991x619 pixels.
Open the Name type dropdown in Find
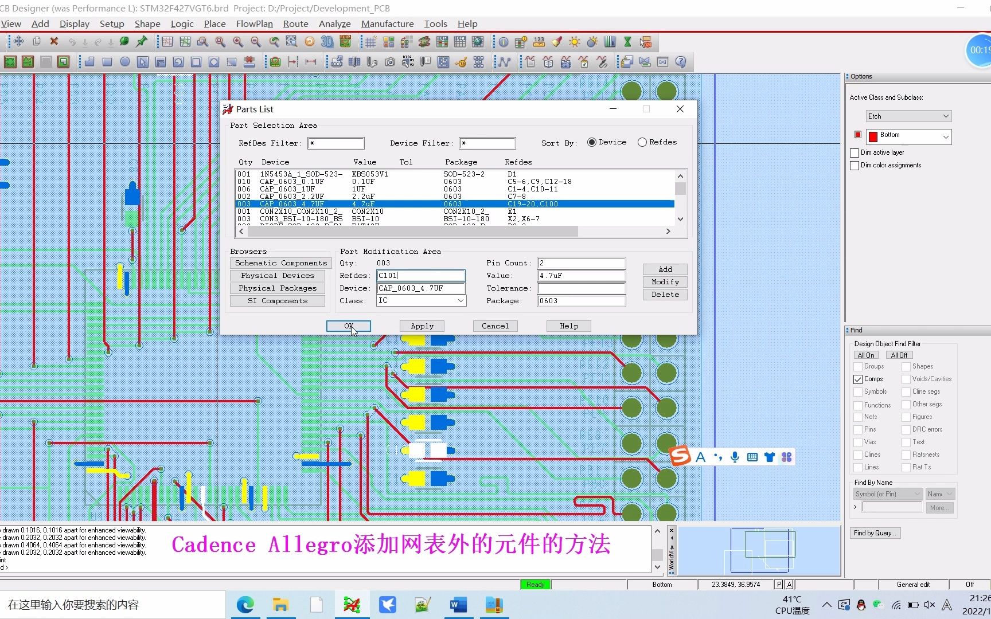pyautogui.click(x=940, y=494)
